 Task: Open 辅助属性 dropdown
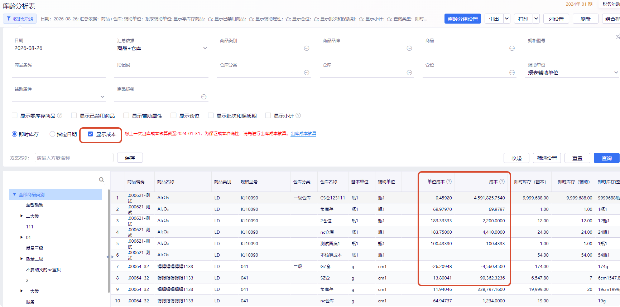tap(59, 97)
